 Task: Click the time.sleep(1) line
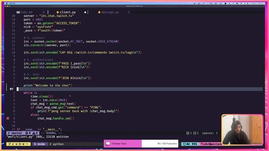pyautogui.click(x=42, y=96)
